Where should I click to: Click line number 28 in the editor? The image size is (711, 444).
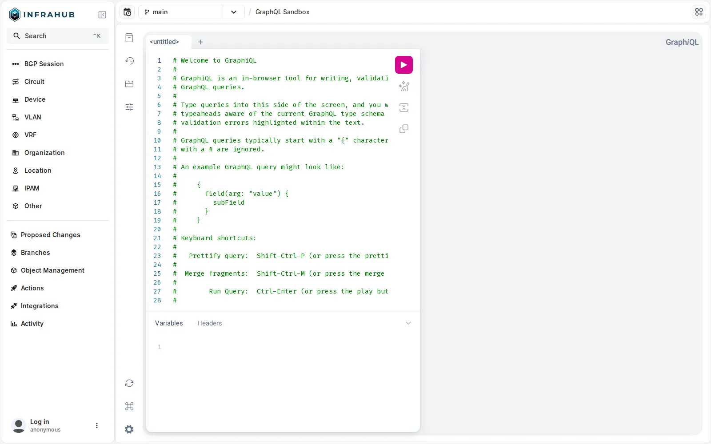157,300
